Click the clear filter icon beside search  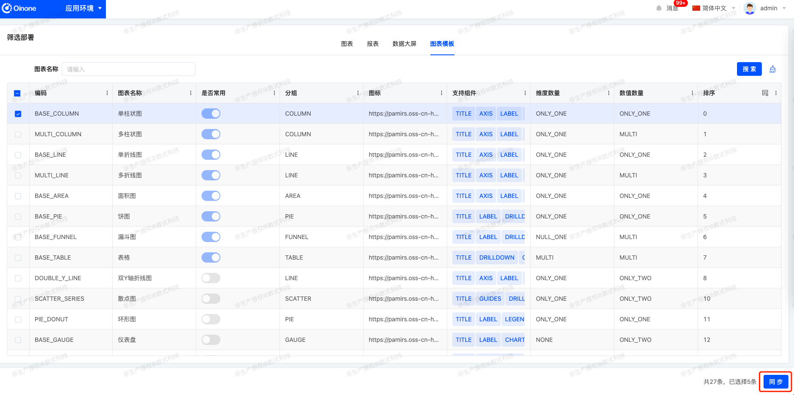[773, 69]
